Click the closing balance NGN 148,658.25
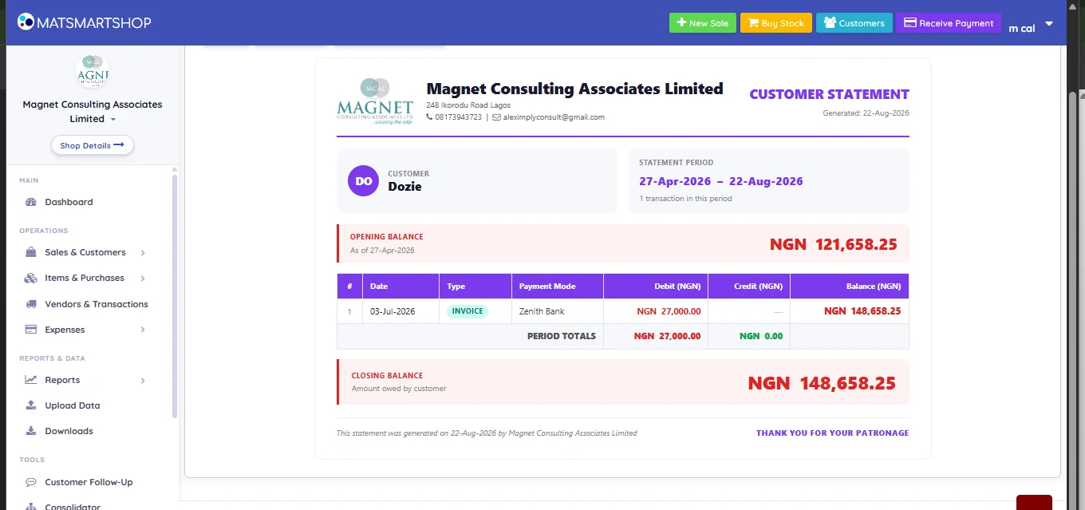 pyautogui.click(x=822, y=383)
